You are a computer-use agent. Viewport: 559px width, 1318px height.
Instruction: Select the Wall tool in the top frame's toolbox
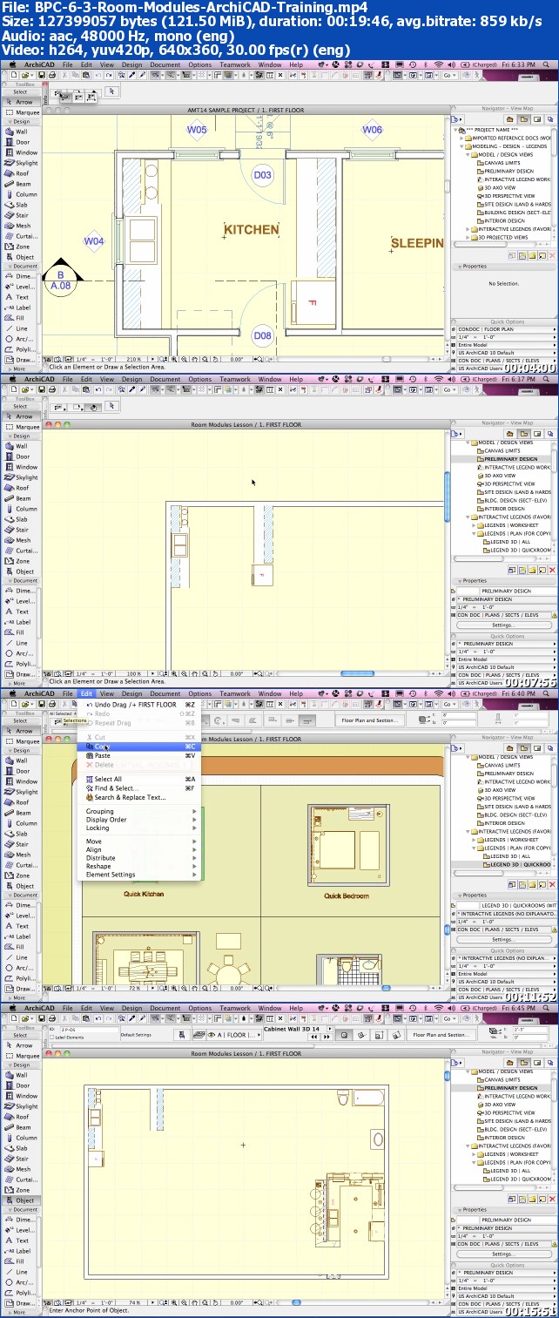pos(21,132)
